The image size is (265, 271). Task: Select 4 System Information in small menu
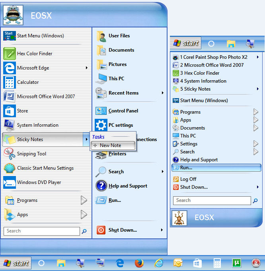pyautogui.click(x=216, y=81)
